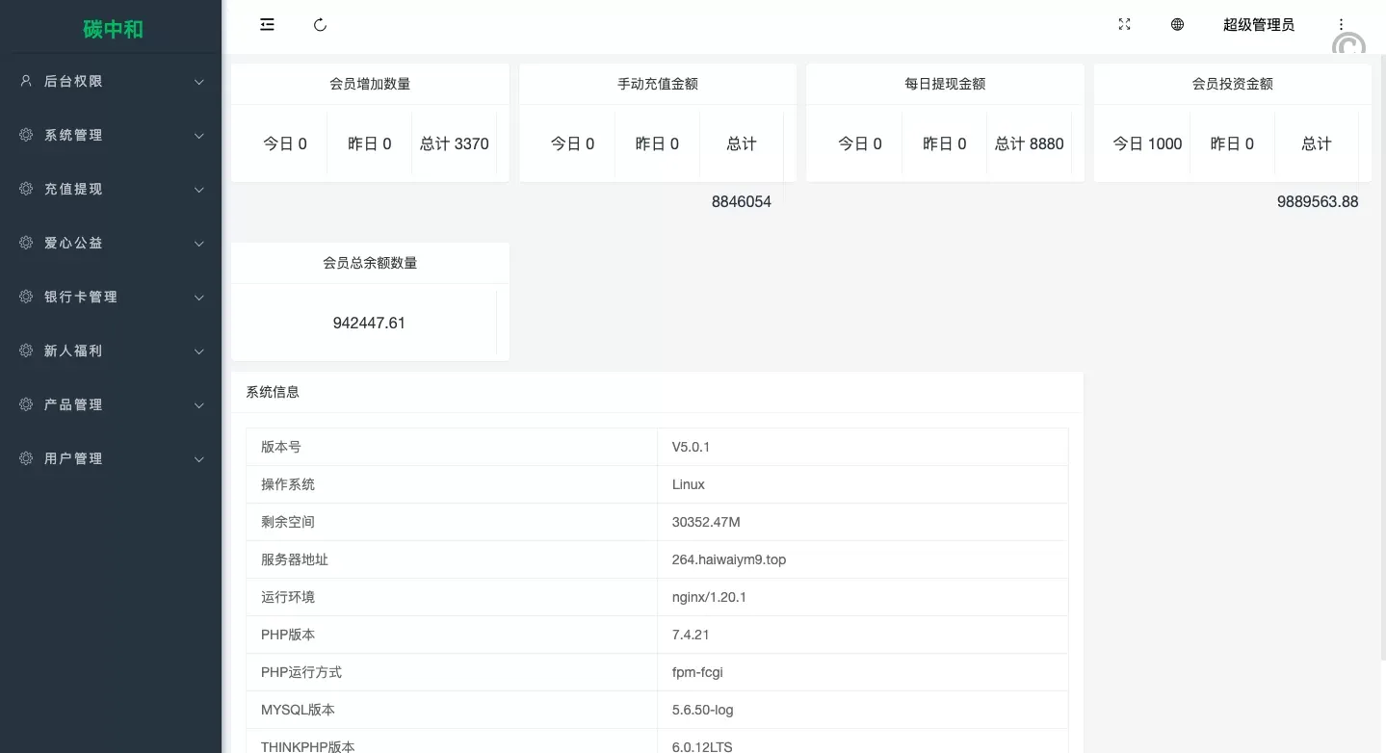
Task: Open the language globe icon
Action: (x=1177, y=25)
